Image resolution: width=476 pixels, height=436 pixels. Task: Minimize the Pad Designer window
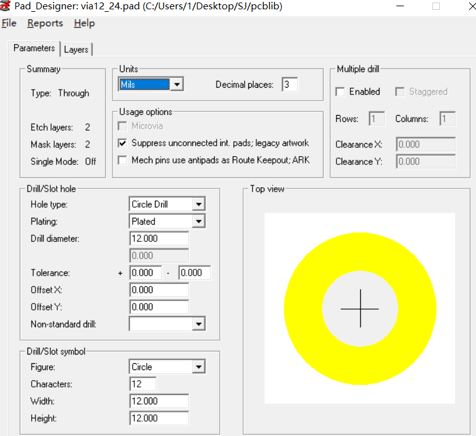pos(400,6)
